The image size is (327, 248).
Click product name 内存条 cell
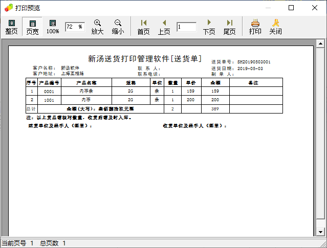point(86,91)
